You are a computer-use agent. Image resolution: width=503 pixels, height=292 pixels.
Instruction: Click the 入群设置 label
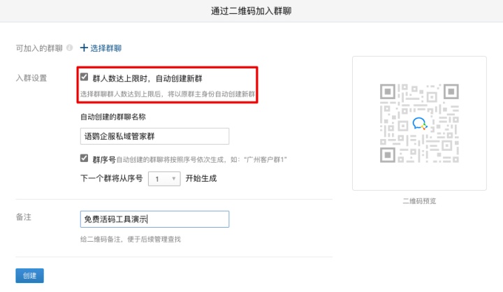31,78
